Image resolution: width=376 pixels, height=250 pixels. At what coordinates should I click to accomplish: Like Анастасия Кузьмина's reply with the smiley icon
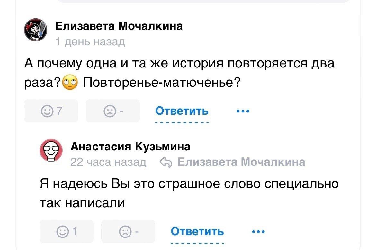67,231
